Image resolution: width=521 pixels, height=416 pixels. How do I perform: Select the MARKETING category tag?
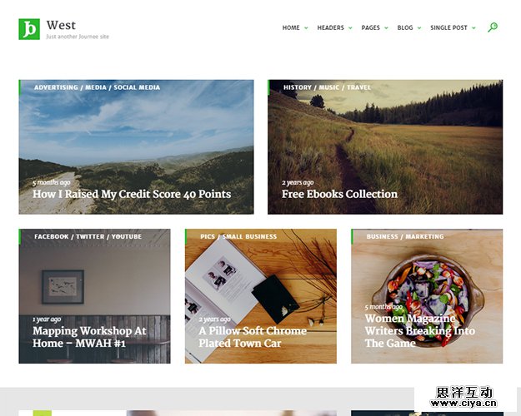424,236
